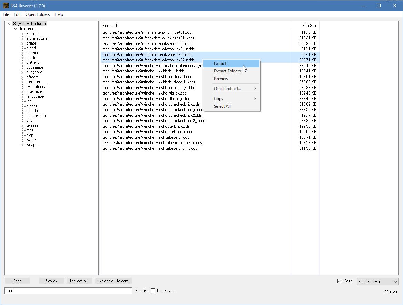403x305 pixels.
Task: Choose Preview in the context menu
Action: tap(231, 79)
